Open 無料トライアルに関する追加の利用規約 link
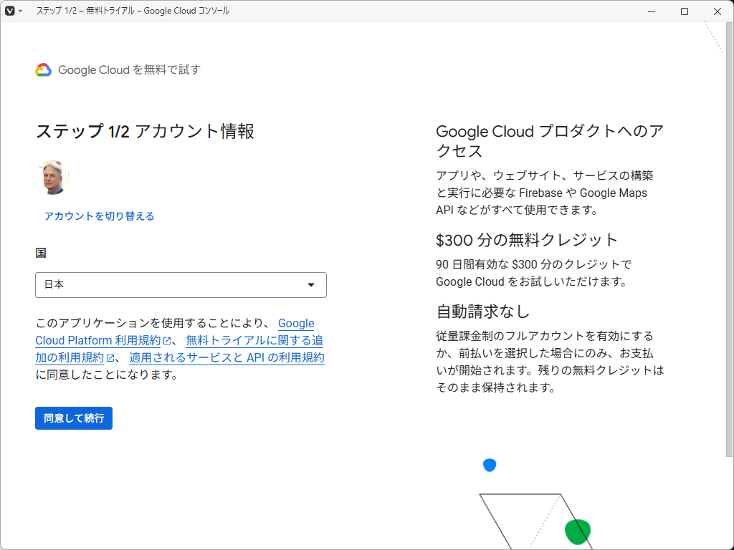 254,341
